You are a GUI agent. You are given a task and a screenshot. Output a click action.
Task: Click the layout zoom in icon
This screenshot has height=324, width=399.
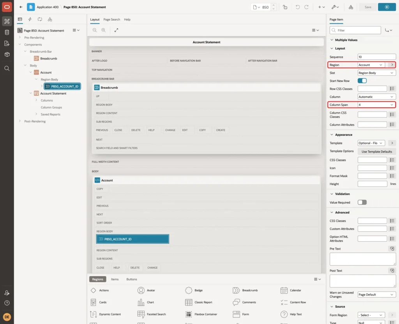pos(104,30)
